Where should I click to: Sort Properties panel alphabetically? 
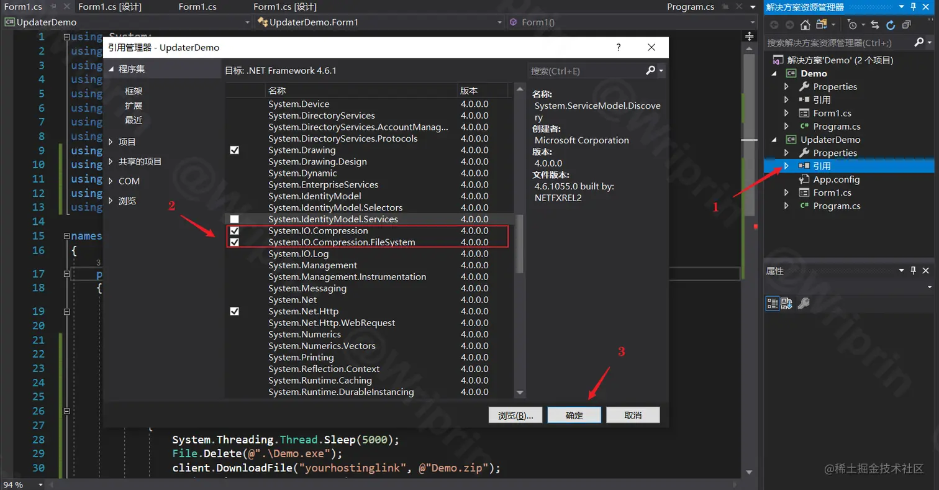[x=787, y=303]
